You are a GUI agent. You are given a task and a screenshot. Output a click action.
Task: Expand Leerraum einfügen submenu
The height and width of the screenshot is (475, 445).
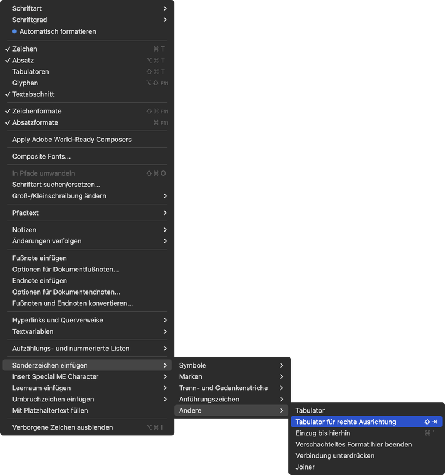click(x=87, y=388)
